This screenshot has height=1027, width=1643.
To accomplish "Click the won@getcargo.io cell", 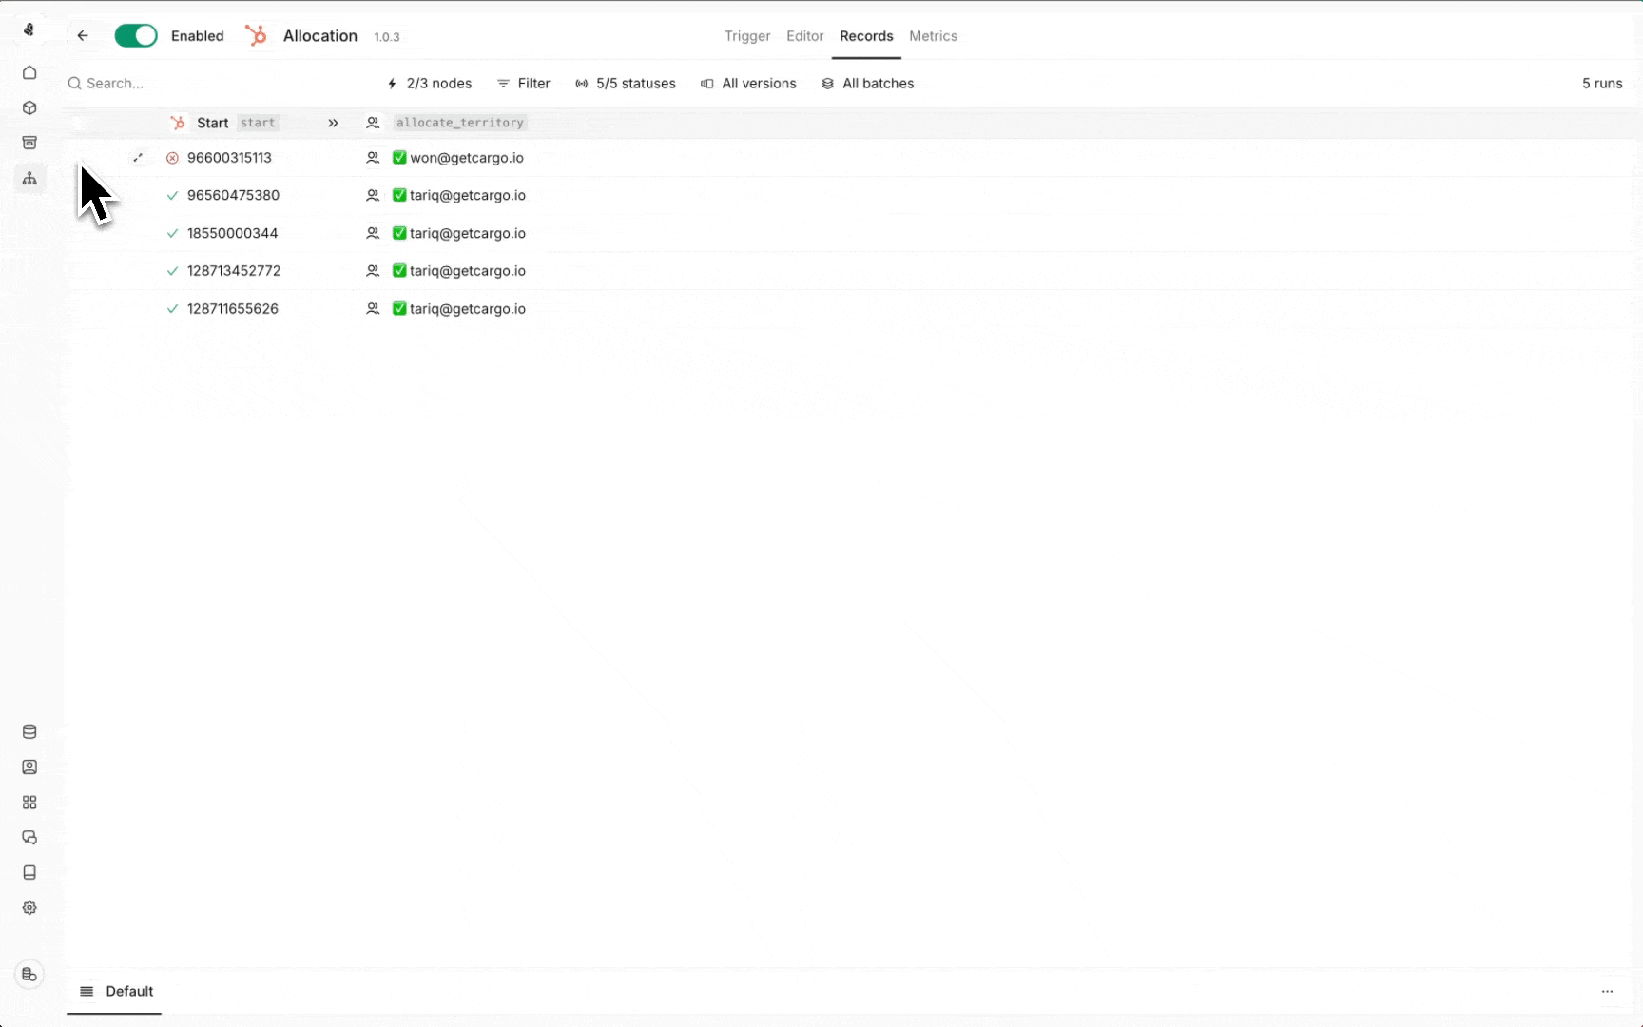I will coord(467,158).
